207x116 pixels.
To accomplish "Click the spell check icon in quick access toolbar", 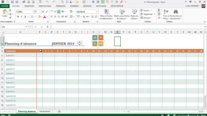I will click(x=40, y=2).
